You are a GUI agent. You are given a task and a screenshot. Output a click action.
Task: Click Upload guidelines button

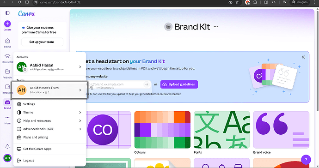(x=179, y=84)
